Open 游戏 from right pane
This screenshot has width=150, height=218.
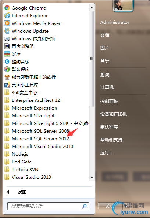point(105,75)
